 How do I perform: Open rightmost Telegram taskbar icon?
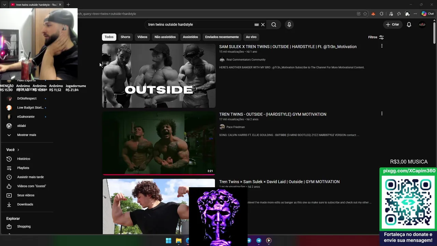[x=259, y=241]
